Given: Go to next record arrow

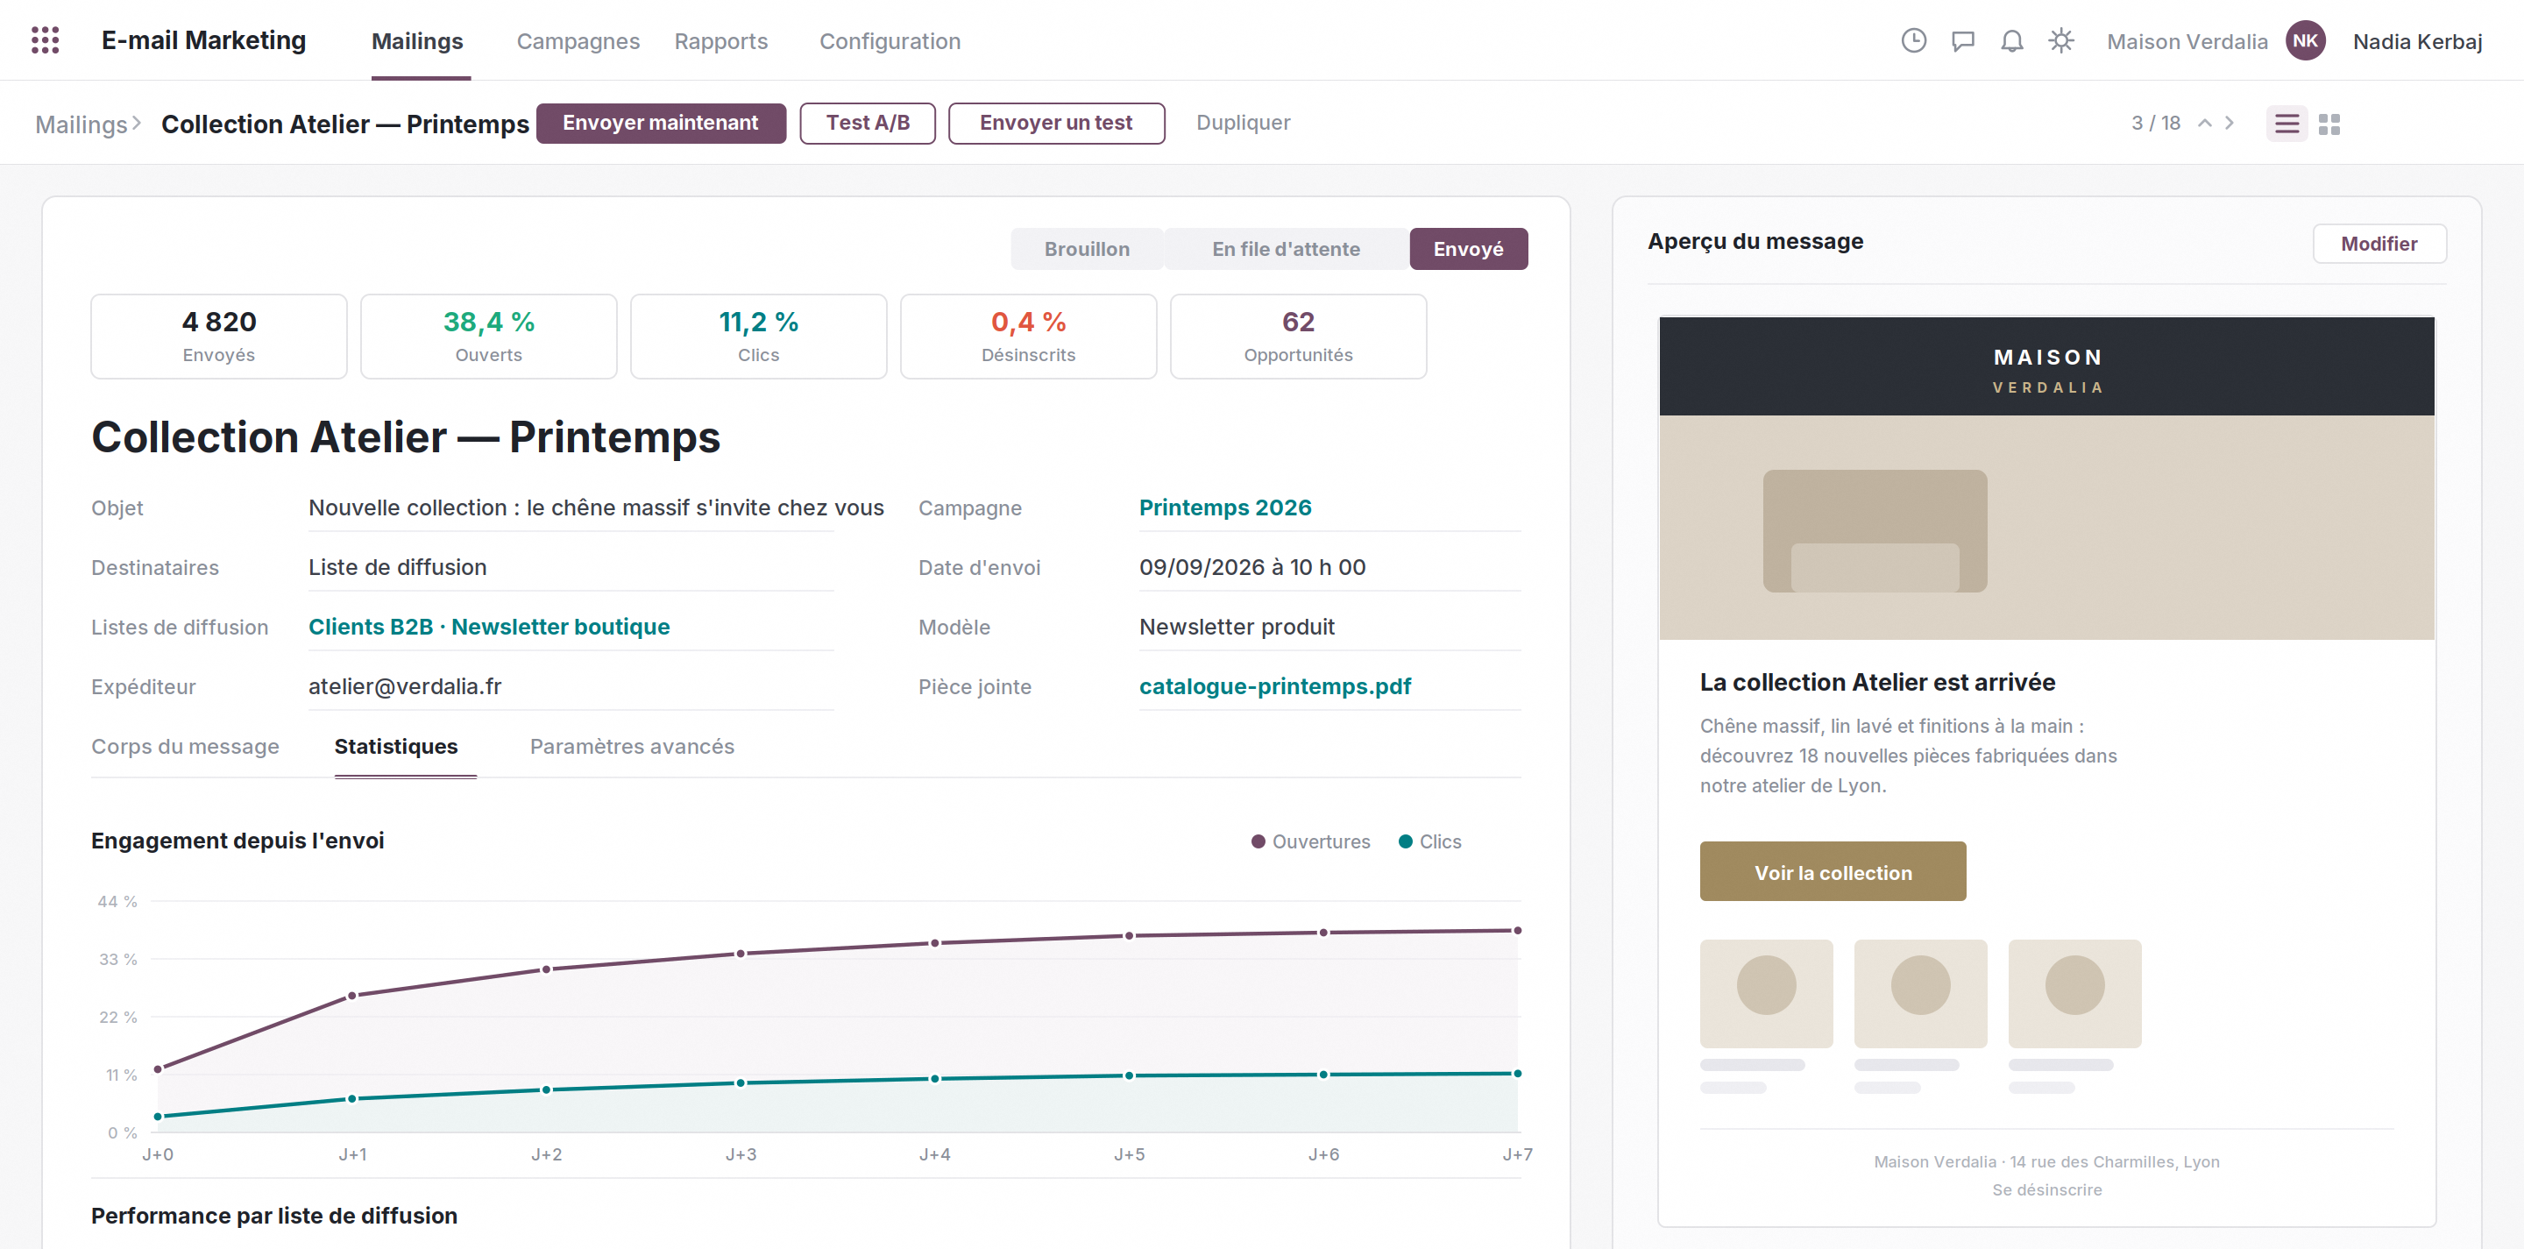Looking at the screenshot, I should 2230,123.
